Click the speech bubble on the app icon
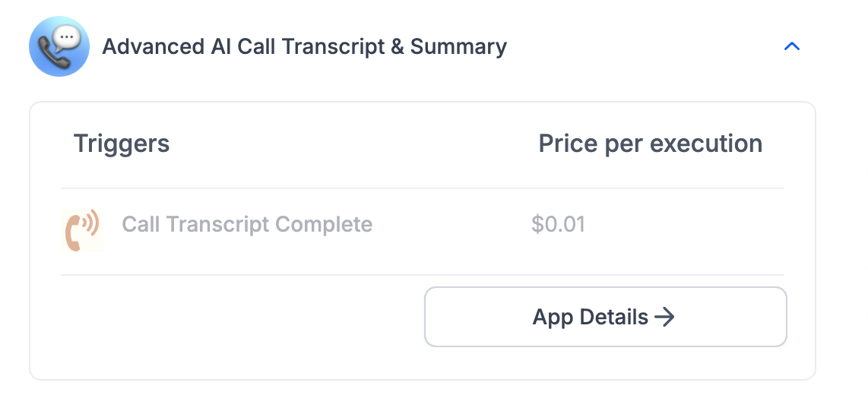868x395 pixels. pos(70,38)
